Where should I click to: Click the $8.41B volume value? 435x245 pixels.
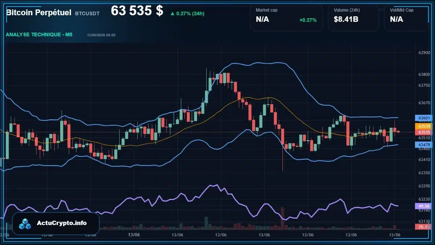pyautogui.click(x=346, y=19)
